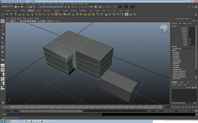Click the highlighted UV editor shelf icon
198x123 pixels.
126,14
